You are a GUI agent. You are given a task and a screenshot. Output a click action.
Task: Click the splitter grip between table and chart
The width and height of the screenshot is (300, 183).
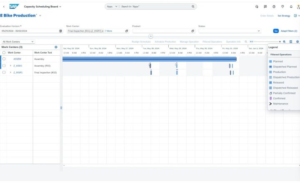click(61, 108)
